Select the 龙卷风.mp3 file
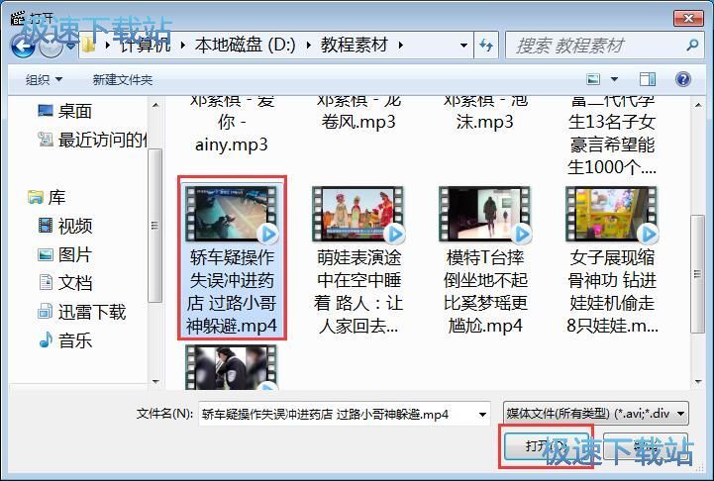 (x=358, y=113)
